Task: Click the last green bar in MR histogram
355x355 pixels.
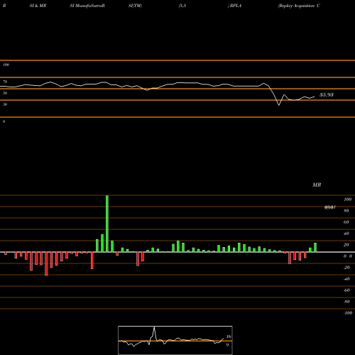Action: [x=315, y=248]
